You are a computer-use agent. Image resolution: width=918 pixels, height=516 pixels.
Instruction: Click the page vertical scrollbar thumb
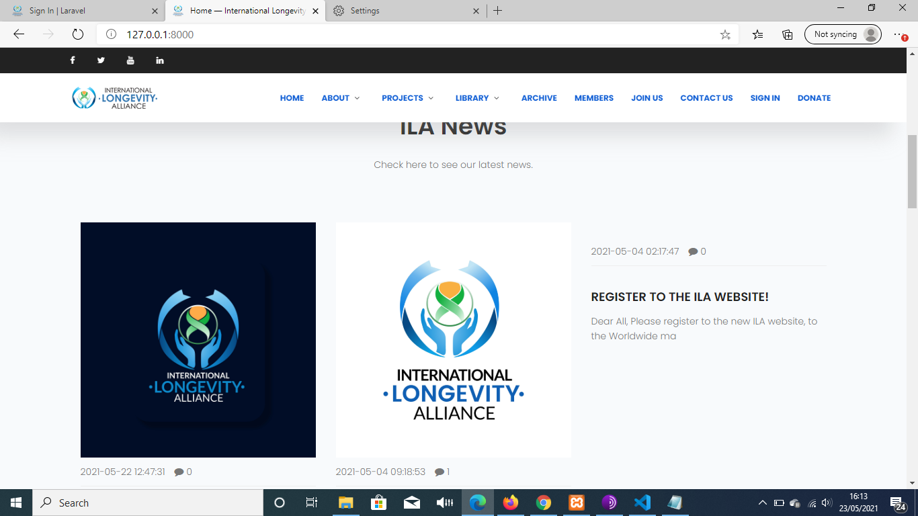tap(912, 171)
